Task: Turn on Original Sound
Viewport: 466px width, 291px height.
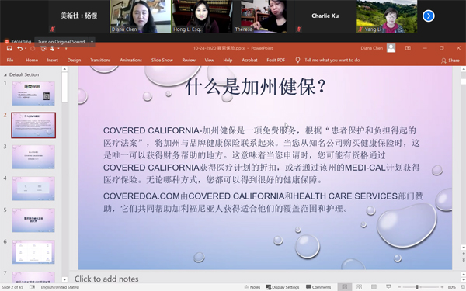Action: pyautogui.click(x=61, y=42)
